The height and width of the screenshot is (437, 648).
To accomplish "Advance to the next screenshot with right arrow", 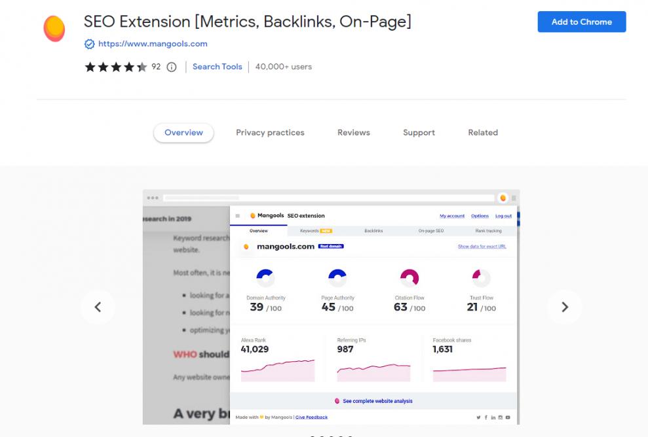I will pyautogui.click(x=565, y=307).
